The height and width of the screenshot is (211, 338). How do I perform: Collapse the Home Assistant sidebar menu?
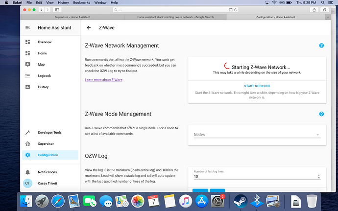(x=28, y=28)
